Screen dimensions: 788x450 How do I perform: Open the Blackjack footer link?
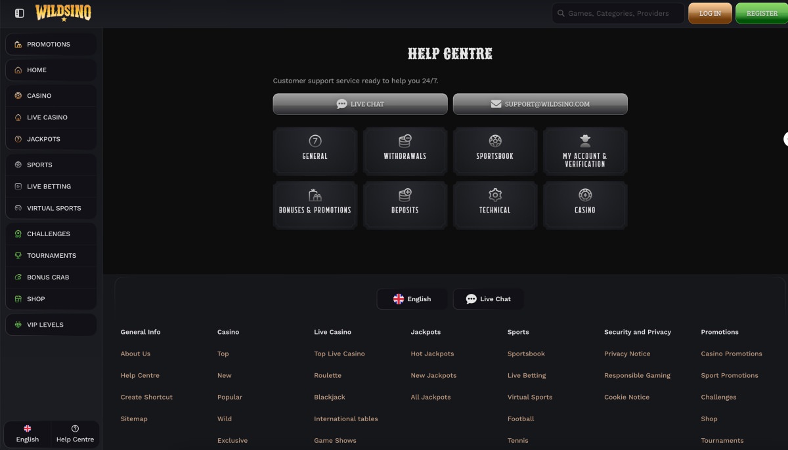tap(330, 397)
